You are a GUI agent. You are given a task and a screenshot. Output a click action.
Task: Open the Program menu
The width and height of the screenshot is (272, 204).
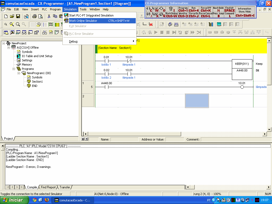pos(55,9)
